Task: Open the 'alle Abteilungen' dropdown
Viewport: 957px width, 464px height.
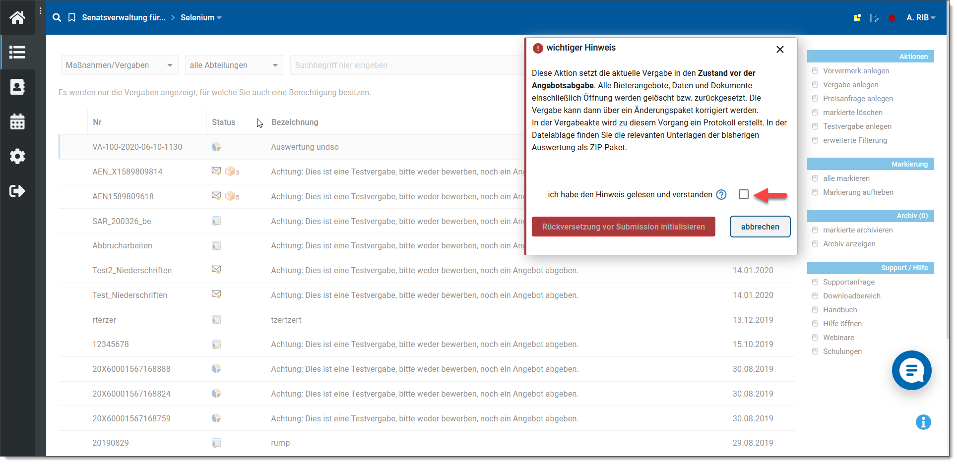Action: [234, 65]
